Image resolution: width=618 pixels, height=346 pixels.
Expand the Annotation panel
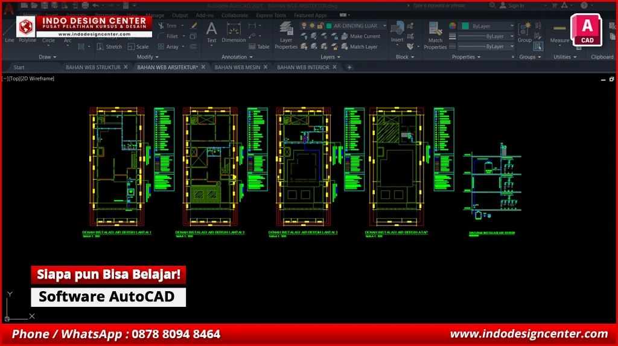[x=237, y=57]
